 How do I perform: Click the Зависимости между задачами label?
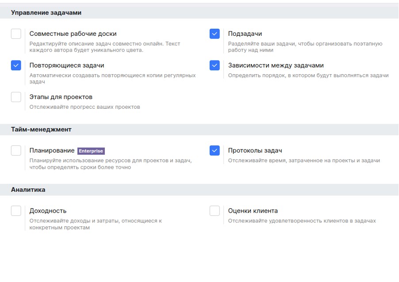pyautogui.click(x=276, y=65)
